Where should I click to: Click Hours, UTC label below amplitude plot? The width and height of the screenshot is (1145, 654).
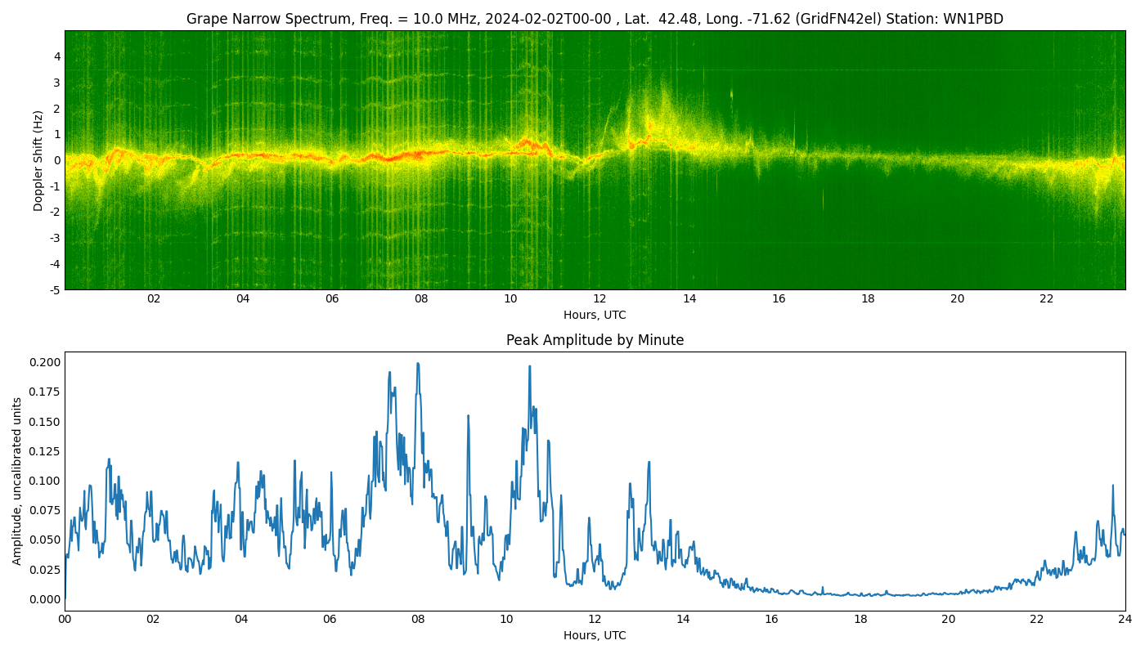pyautogui.click(x=595, y=635)
